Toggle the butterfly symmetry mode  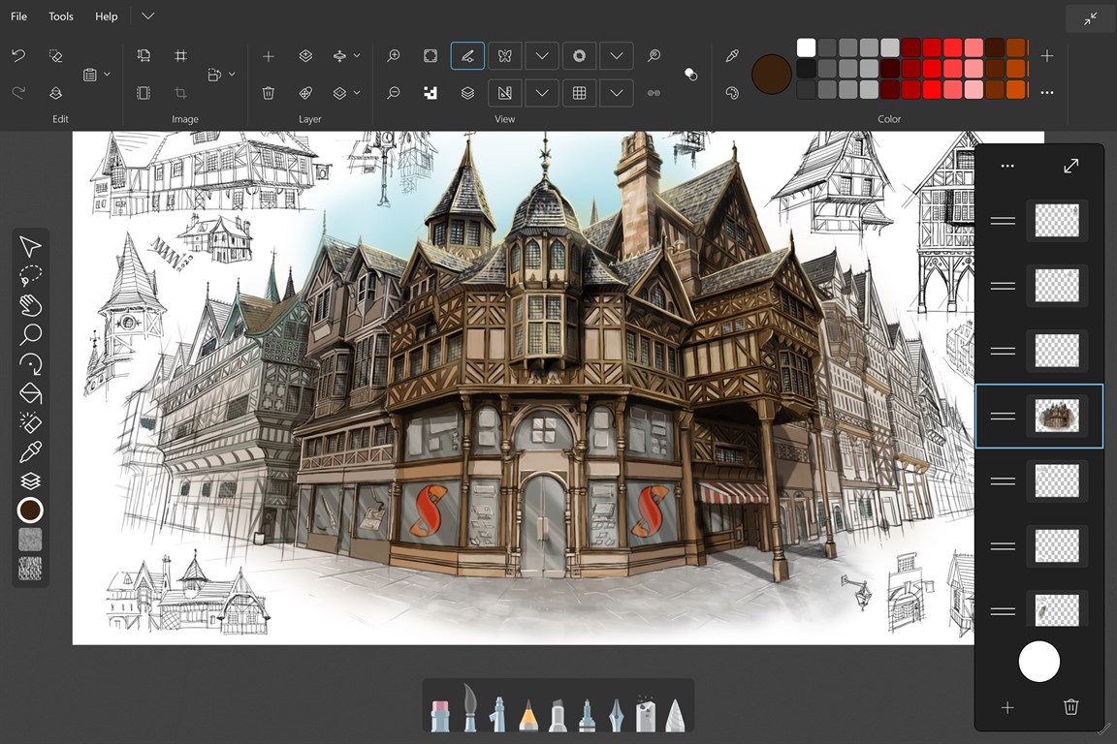click(x=504, y=56)
